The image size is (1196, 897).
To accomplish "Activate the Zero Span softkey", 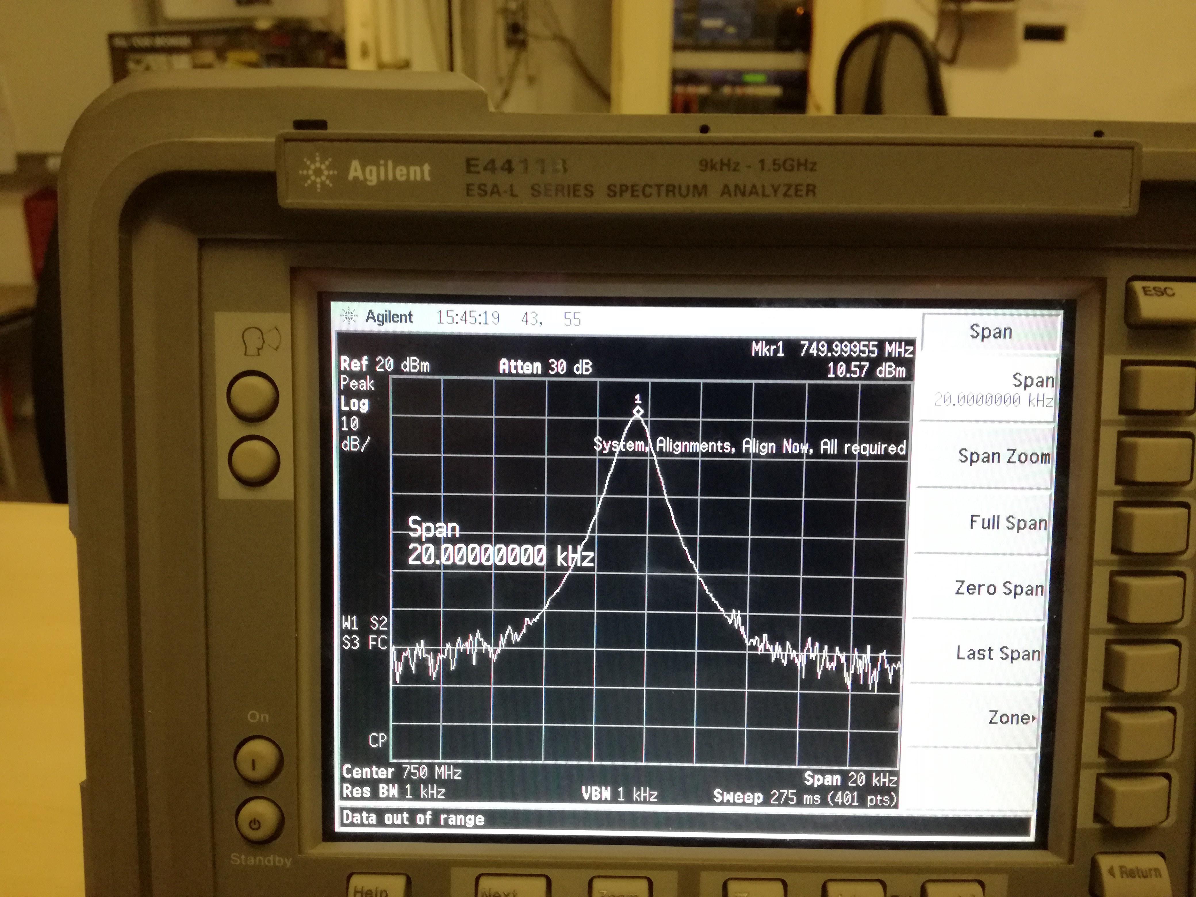I will pyautogui.click(x=999, y=588).
